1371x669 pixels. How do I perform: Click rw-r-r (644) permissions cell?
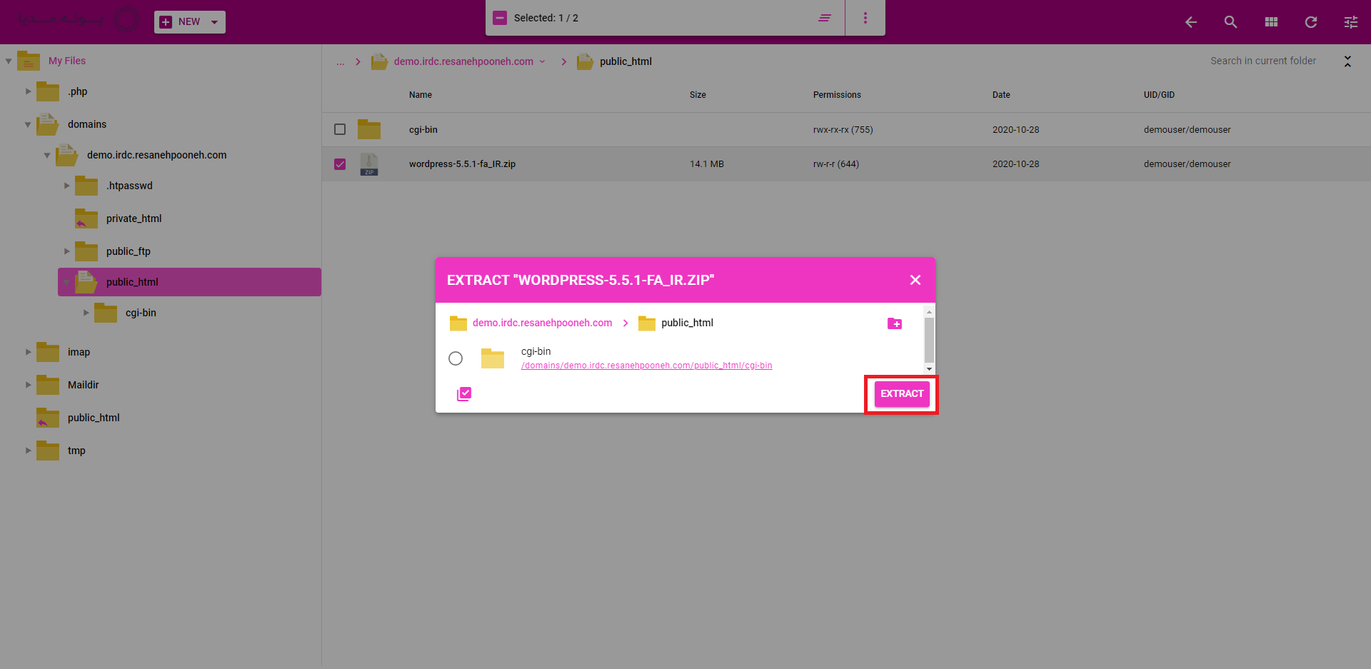pyautogui.click(x=835, y=164)
